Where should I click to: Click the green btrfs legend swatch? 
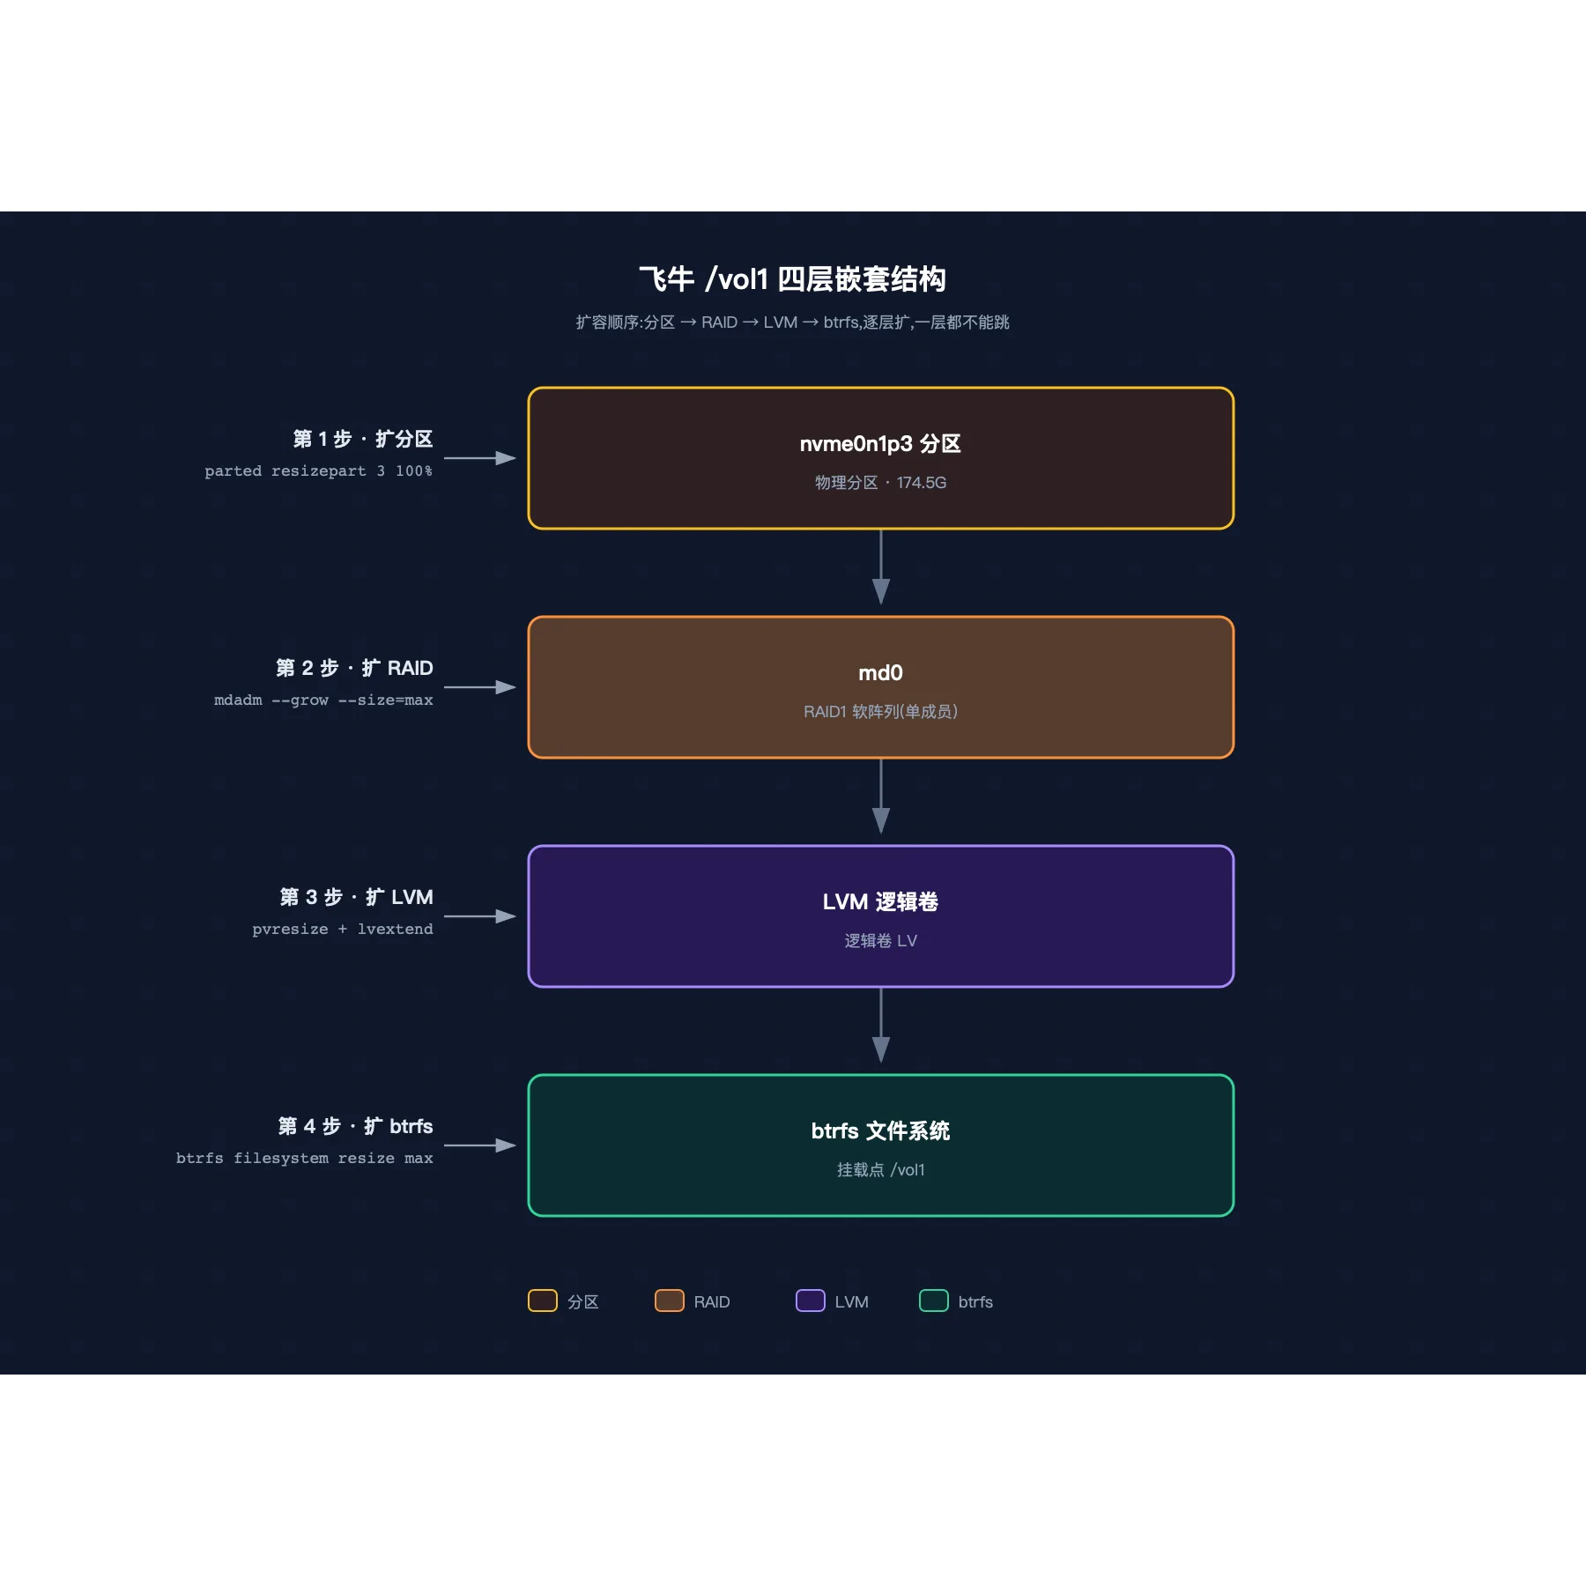(934, 1301)
